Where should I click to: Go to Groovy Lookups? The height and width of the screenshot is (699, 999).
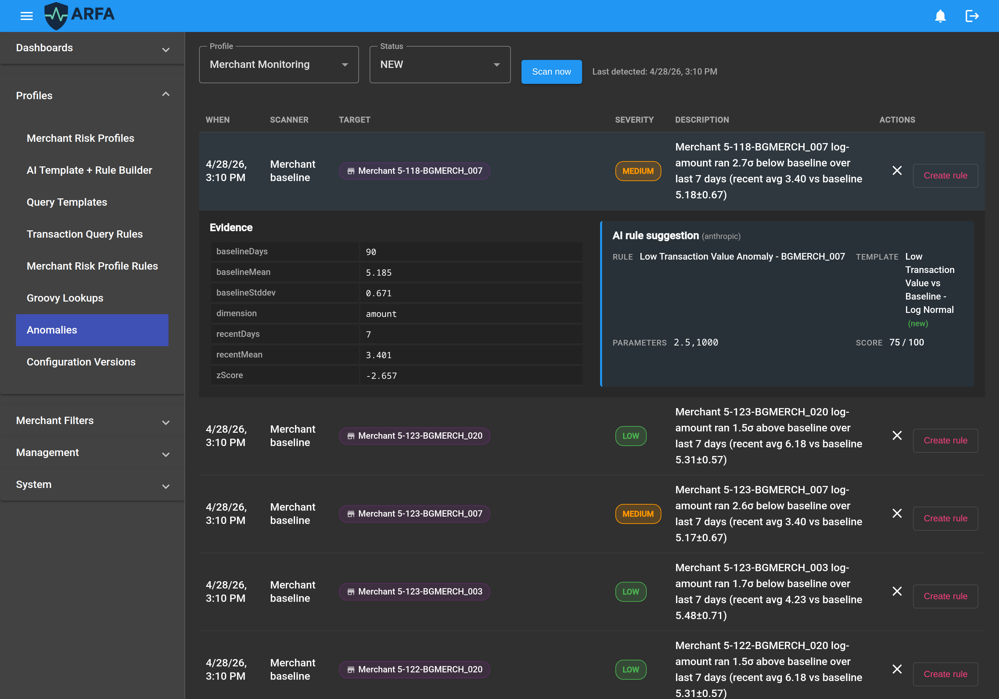(92, 298)
